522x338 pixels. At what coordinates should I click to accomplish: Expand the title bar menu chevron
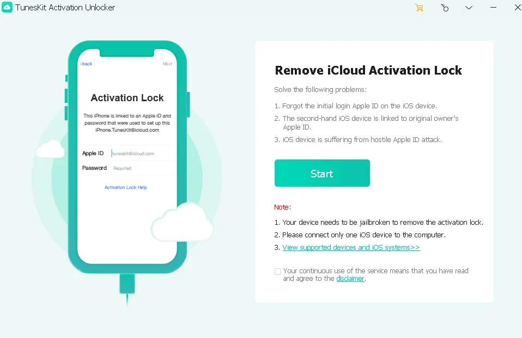click(469, 8)
